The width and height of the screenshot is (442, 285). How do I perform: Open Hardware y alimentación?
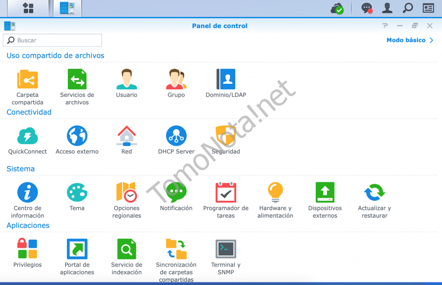pos(275,193)
